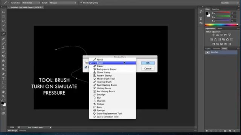Add a Vibrance adjustment
Screen dimensions: 241x135
(229, 35)
